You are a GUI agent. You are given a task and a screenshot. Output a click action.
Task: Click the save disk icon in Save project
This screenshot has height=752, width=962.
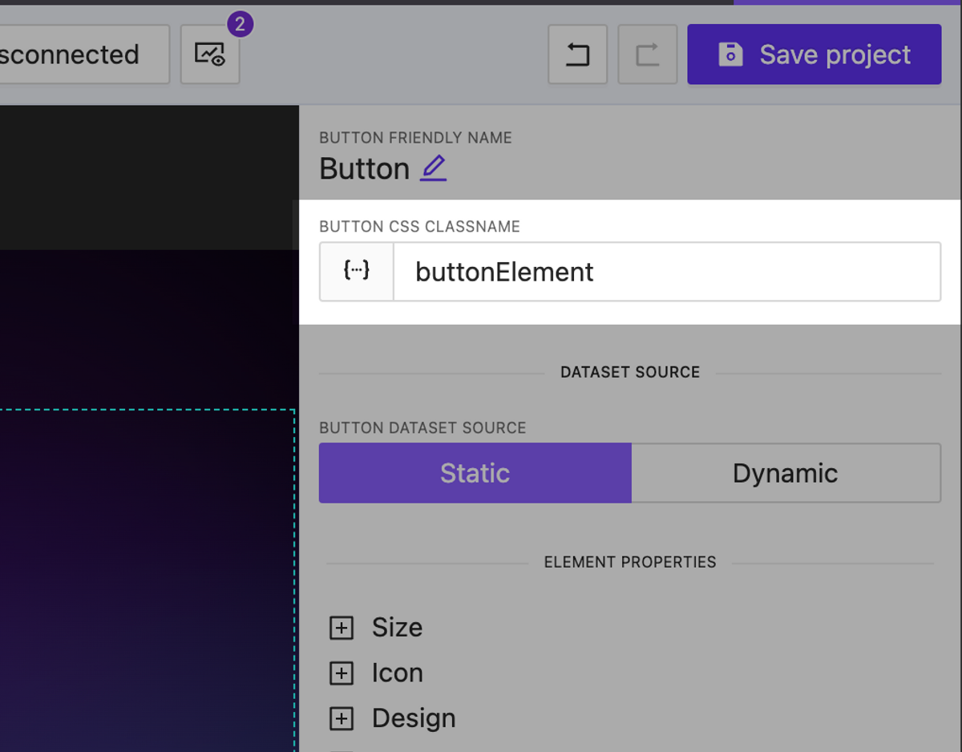click(730, 54)
